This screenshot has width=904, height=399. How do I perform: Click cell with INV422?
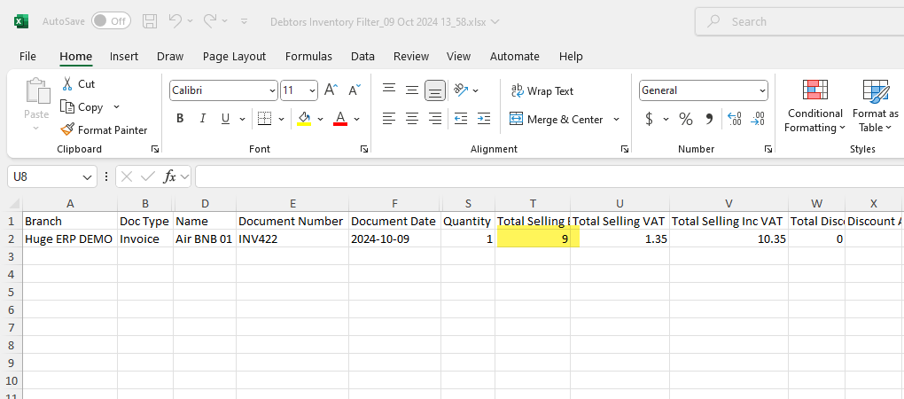click(x=292, y=239)
